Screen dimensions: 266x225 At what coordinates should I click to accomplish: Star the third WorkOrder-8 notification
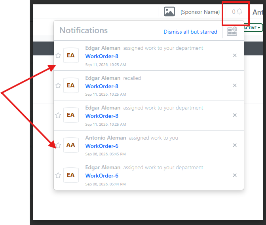pos(58,115)
